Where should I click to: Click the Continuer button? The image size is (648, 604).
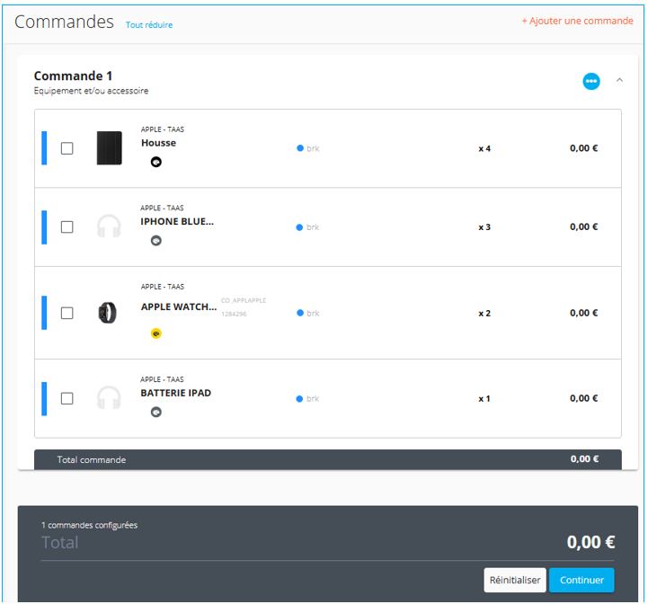coord(581,580)
